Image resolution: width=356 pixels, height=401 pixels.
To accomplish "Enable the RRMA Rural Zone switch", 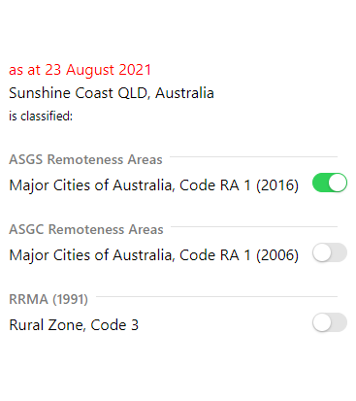I will (330, 322).
